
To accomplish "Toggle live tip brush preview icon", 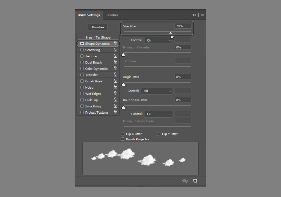I will [x=185, y=181].
